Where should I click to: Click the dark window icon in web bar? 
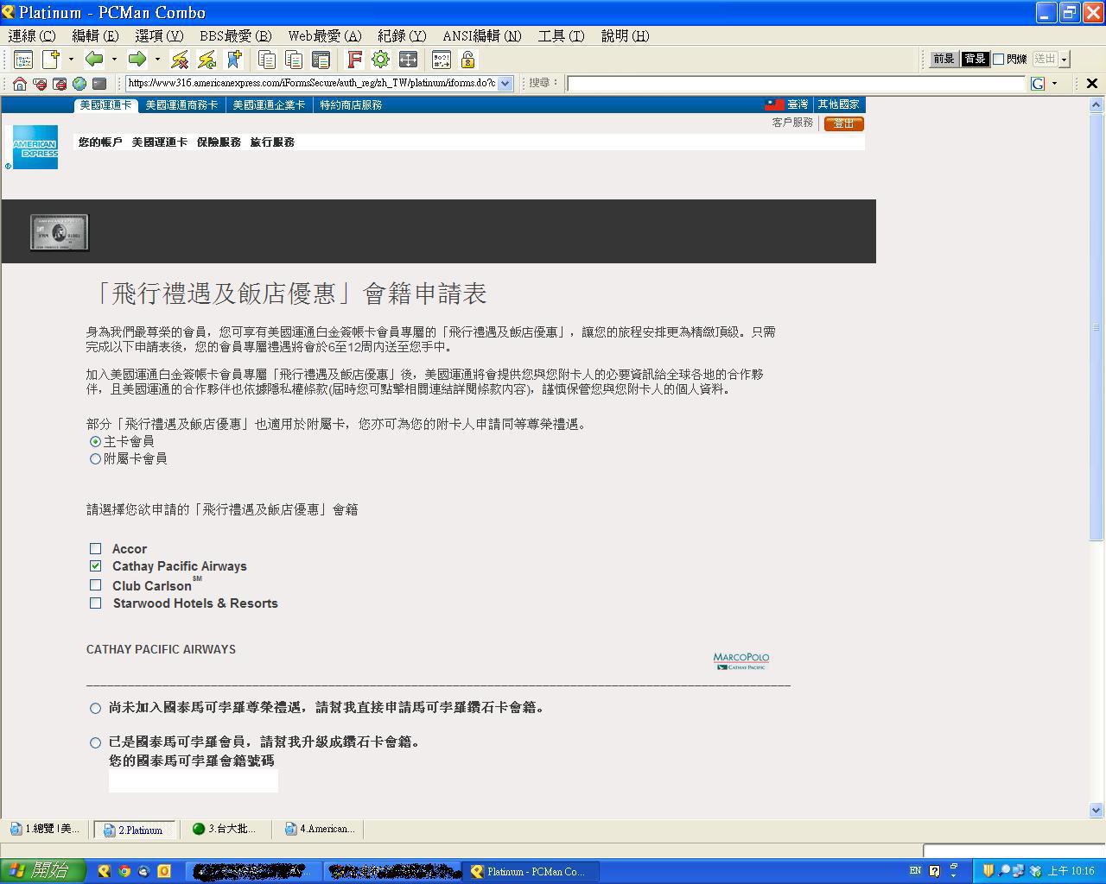click(x=99, y=84)
